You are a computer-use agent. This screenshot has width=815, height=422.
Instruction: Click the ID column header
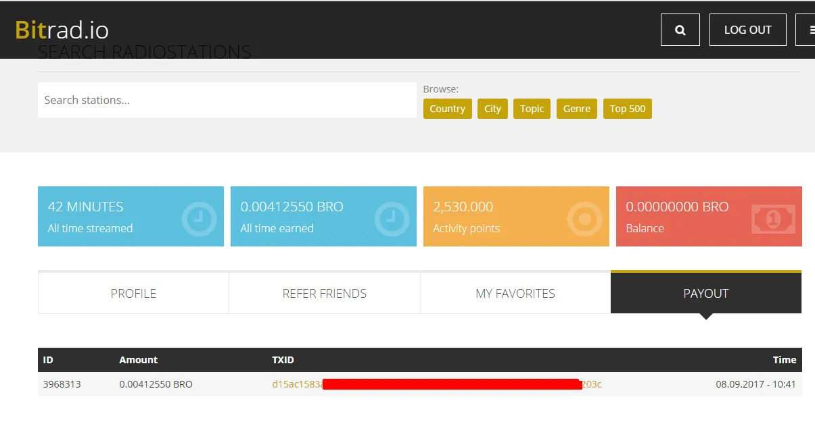[48, 360]
